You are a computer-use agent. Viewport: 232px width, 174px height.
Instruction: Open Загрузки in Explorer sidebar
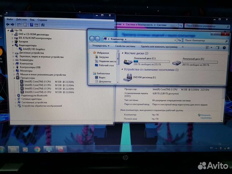[104, 57]
